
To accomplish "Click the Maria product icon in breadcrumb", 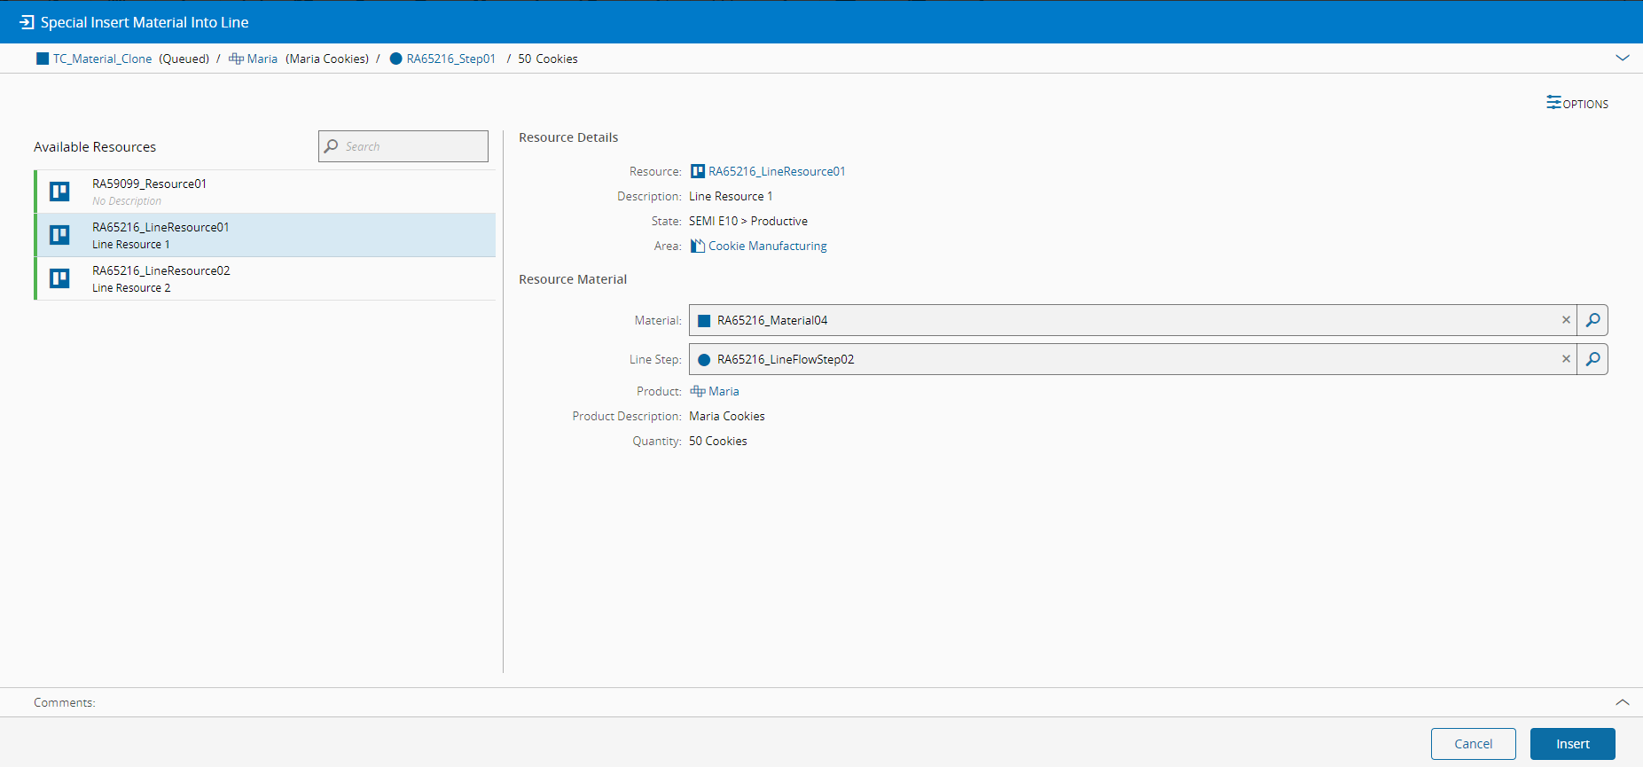I will click(236, 59).
